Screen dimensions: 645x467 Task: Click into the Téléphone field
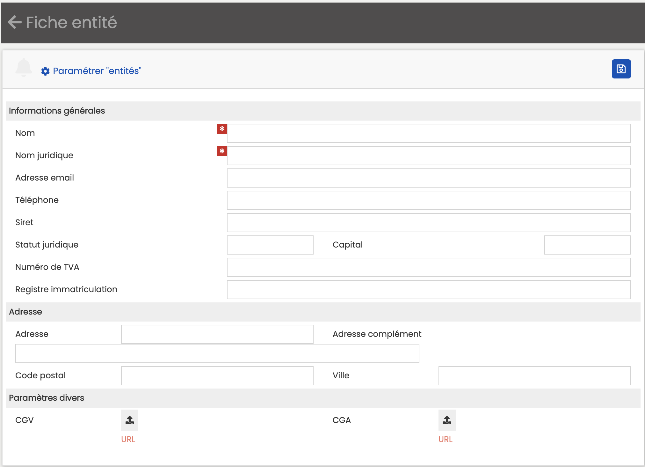point(429,200)
